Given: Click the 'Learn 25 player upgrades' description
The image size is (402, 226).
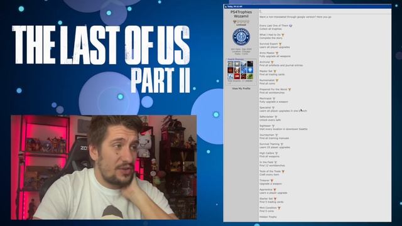Looking at the screenshot, I should pos(274,148).
